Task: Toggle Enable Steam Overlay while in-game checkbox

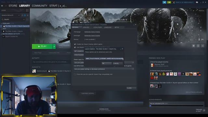Action: coord(75,44)
